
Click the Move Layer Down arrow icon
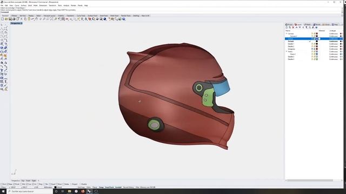(300, 27)
